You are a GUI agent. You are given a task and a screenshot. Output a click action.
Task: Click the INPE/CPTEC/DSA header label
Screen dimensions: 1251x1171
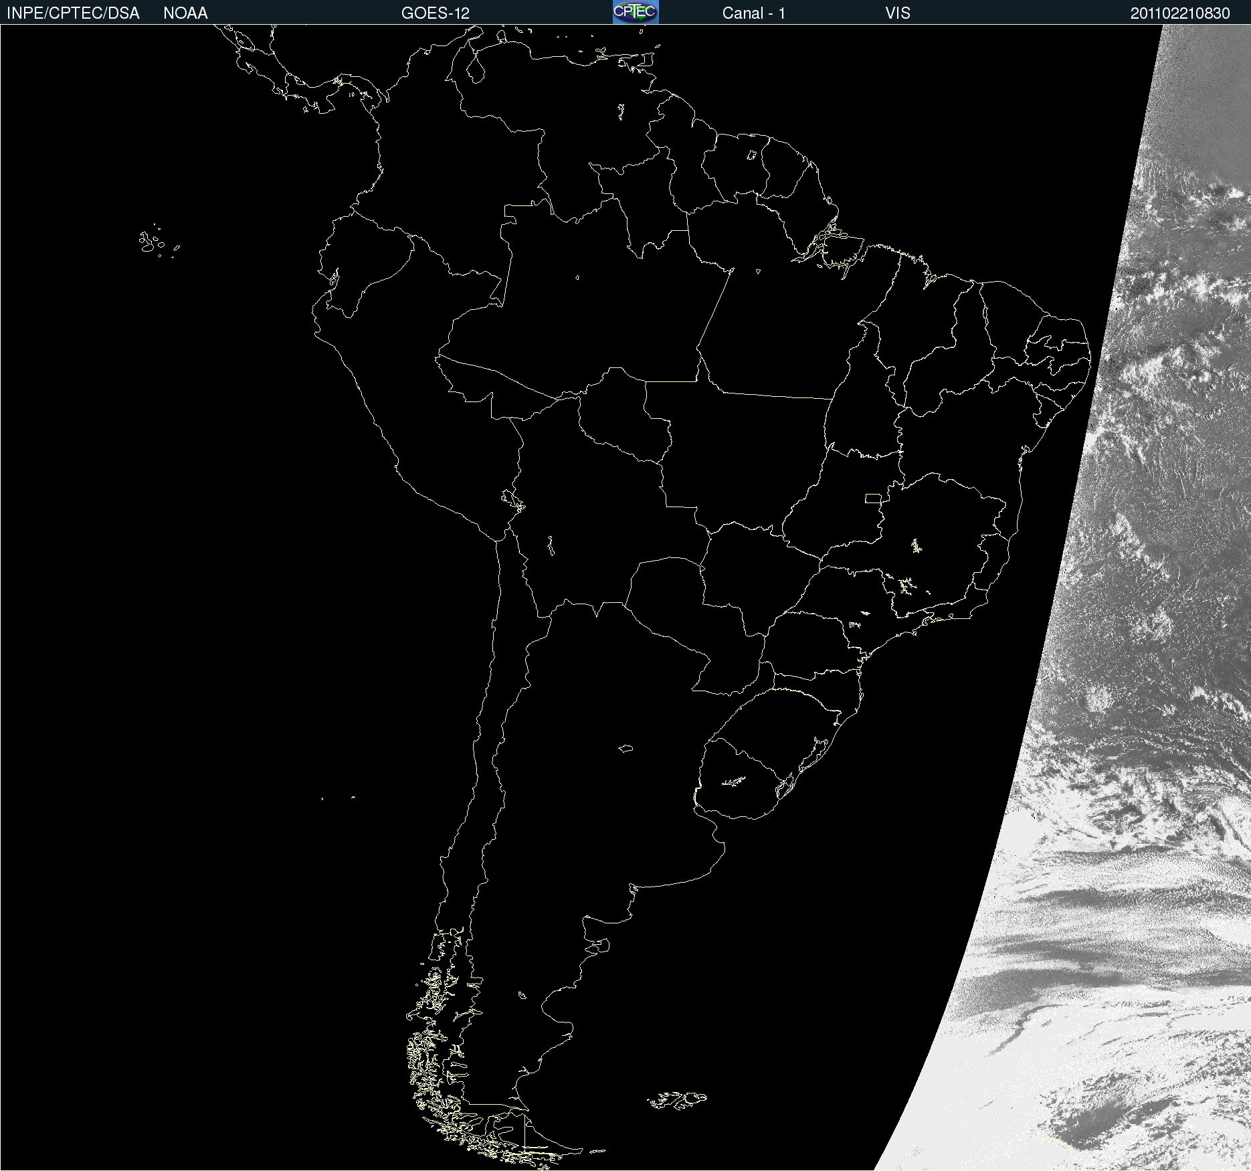pyautogui.click(x=73, y=13)
